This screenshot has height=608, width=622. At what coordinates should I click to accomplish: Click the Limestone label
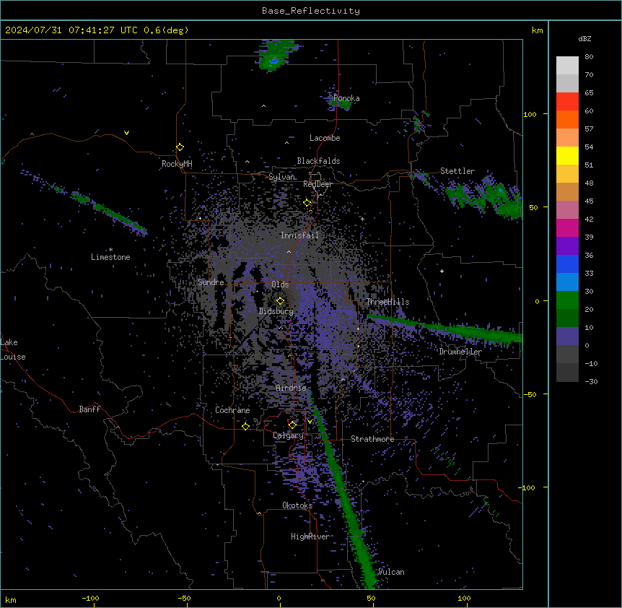(110, 257)
